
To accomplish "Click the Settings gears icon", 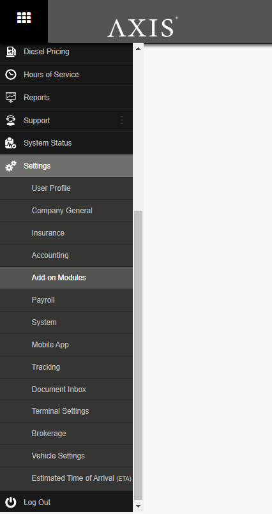I will pos(11,166).
